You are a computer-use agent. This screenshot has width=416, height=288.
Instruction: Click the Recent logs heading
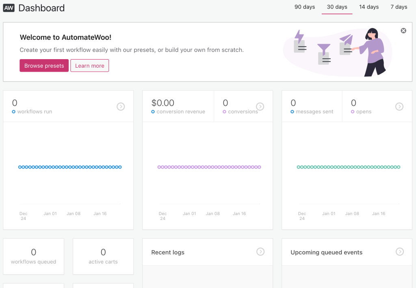tap(168, 252)
